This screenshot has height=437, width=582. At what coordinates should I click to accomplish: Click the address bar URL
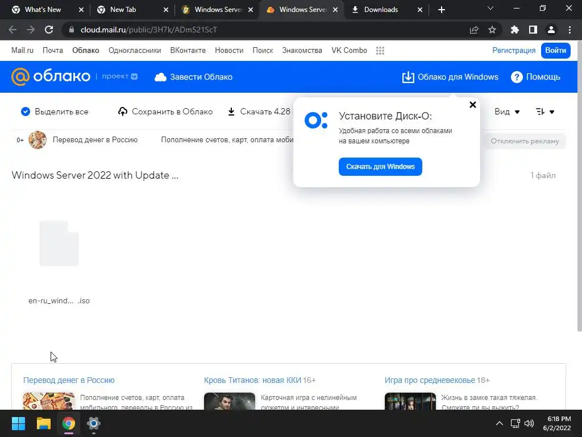coord(148,30)
